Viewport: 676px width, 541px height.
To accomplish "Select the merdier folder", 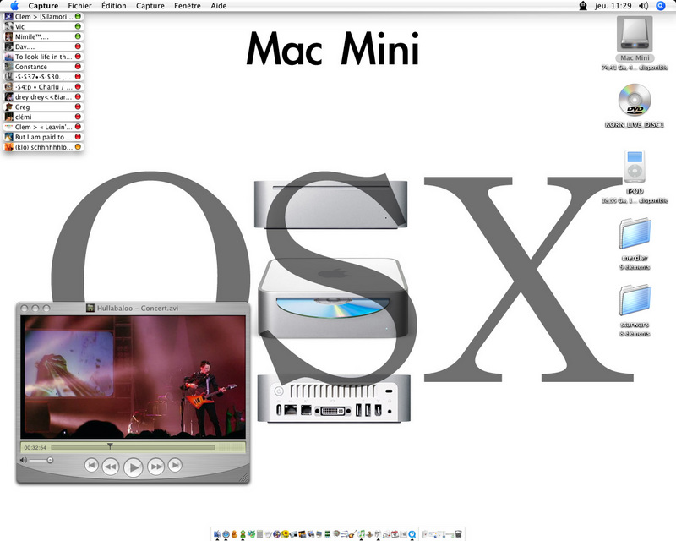I will point(635,233).
